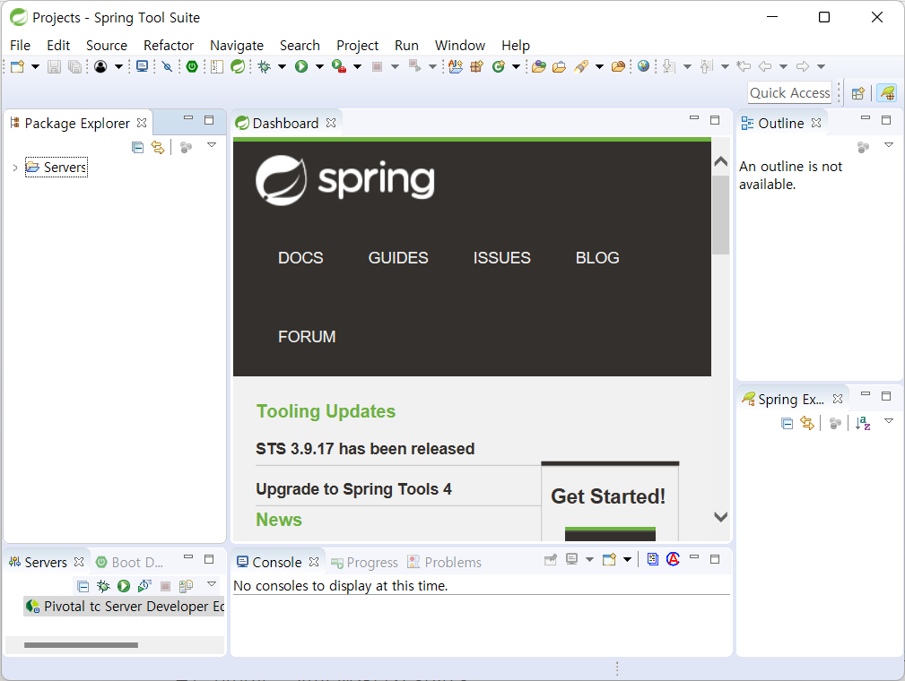Screen dimensions: 905x681
Task: Open the GUIDES link on the Dashboard
Action: [x=398, y=258]
